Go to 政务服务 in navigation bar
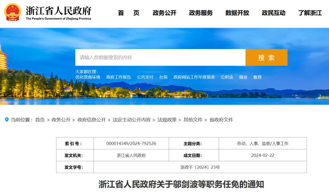The height and width of the screenshot is (195, 329). 201,13
